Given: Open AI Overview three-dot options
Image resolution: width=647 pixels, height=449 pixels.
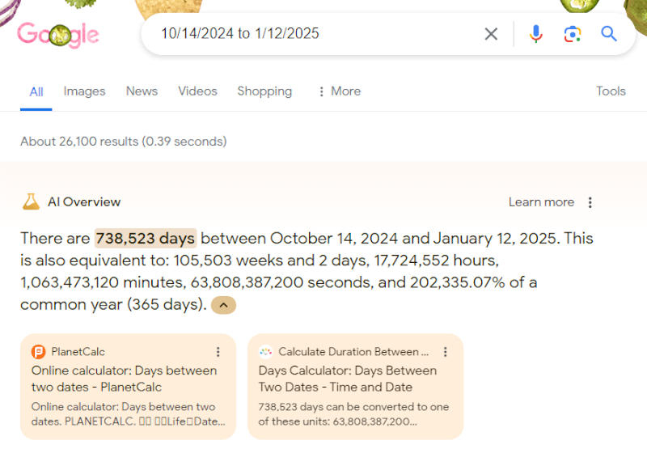Looking at the screenshot, I should tap(590, 202).
